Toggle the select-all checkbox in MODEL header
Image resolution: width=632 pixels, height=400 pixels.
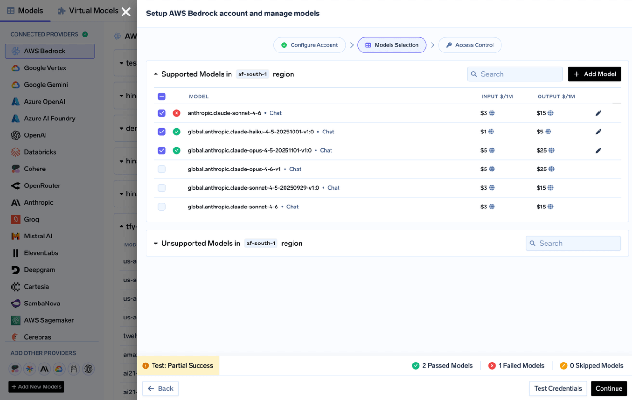tap(162, 96)
